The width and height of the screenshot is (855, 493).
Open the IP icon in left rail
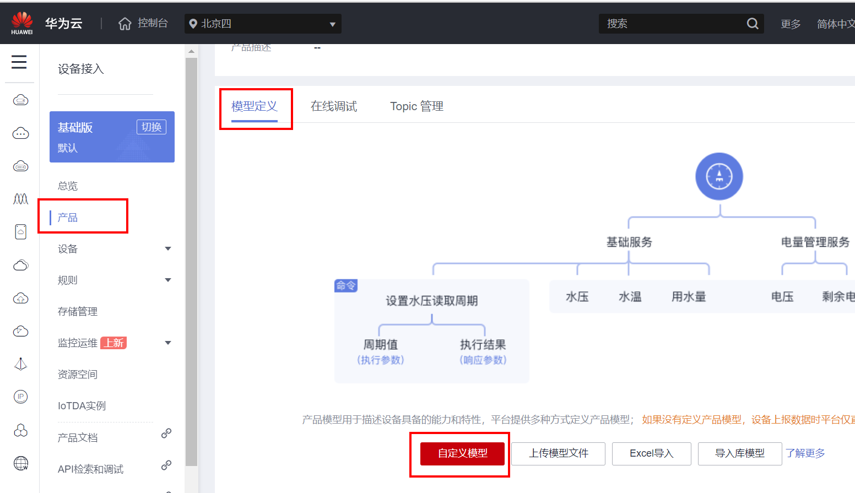[20, 397]
